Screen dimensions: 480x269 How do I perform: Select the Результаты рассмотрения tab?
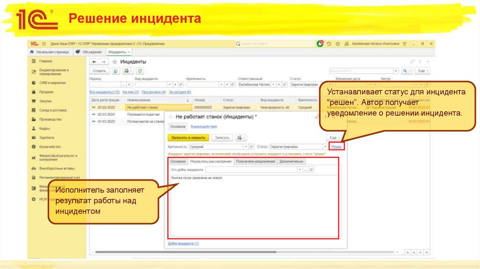[210, 161]
